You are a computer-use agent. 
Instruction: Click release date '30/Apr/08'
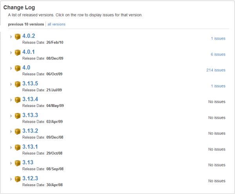pyautogui.click(x=54, y=185)
